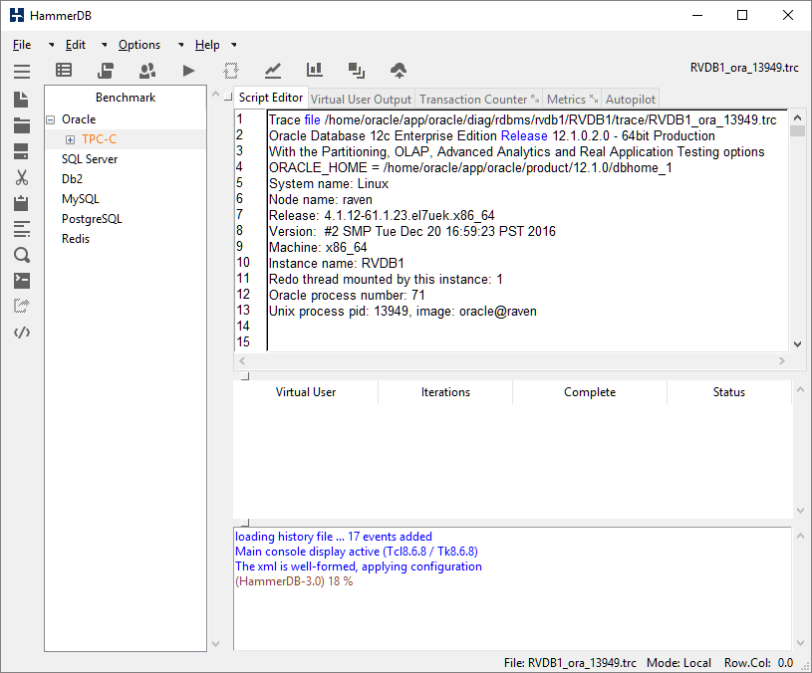Click script editor scroll-up arrow
The image size is (812, 673).
[797, 117]
